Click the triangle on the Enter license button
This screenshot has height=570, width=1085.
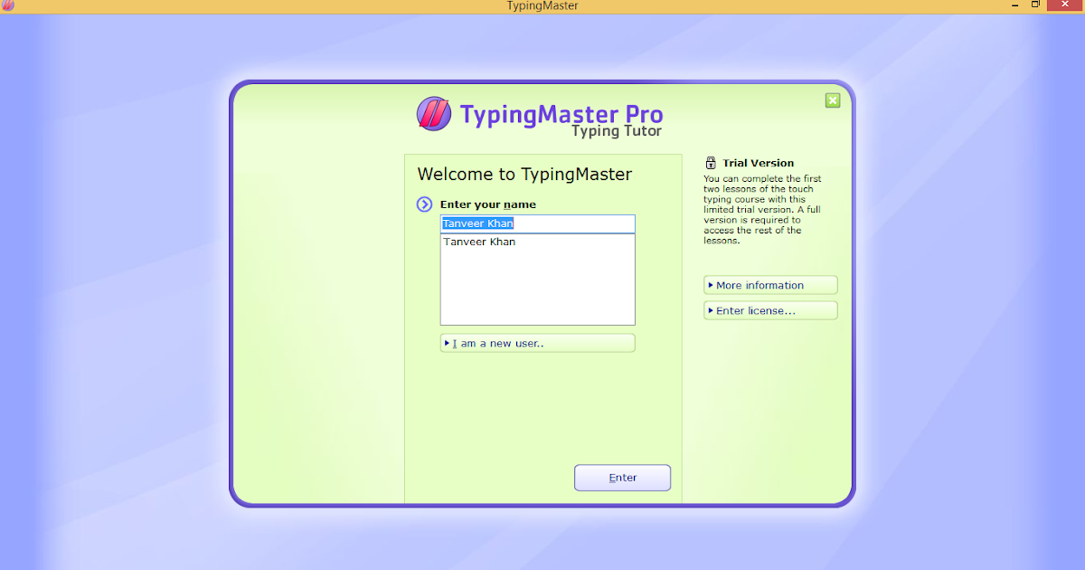[x=709, y=309]
